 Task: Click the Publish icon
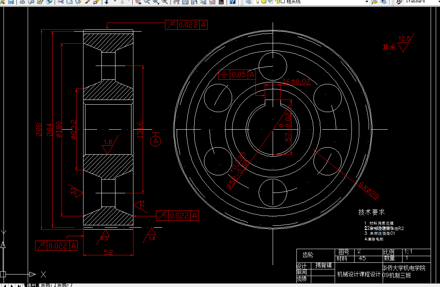pos(40,2)
